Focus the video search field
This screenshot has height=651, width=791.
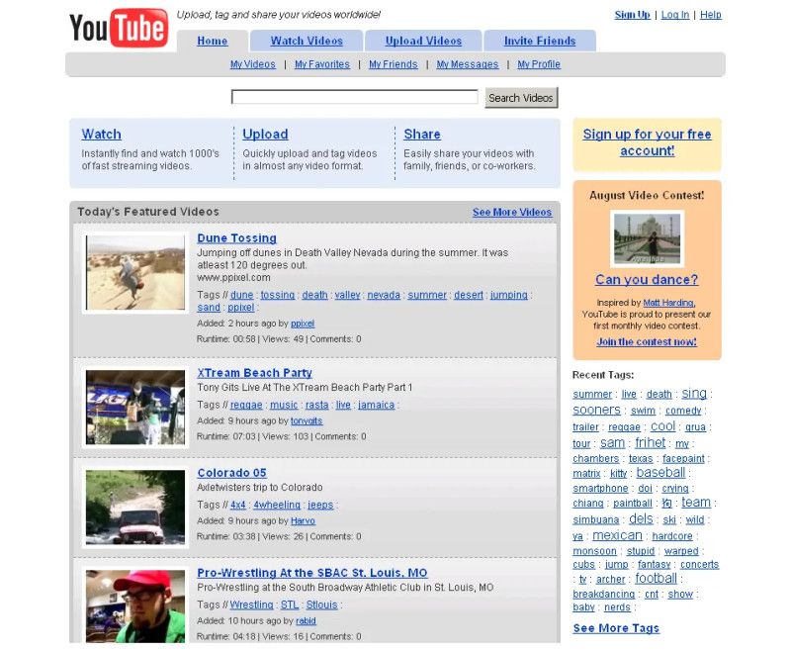click(x=354, y=97)
